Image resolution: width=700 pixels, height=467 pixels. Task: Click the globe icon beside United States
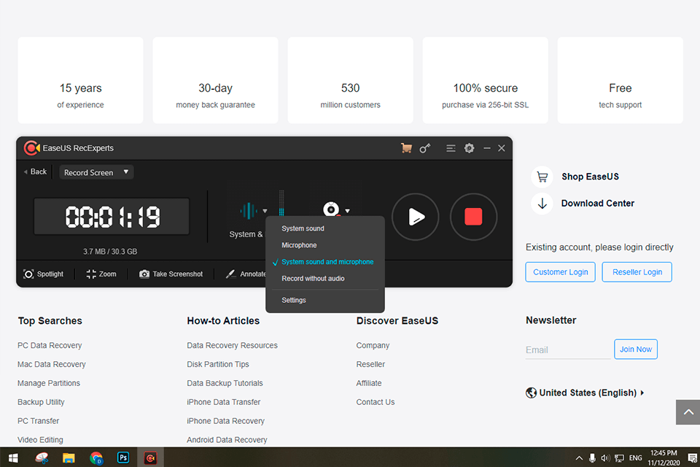[x=531, y=393]
